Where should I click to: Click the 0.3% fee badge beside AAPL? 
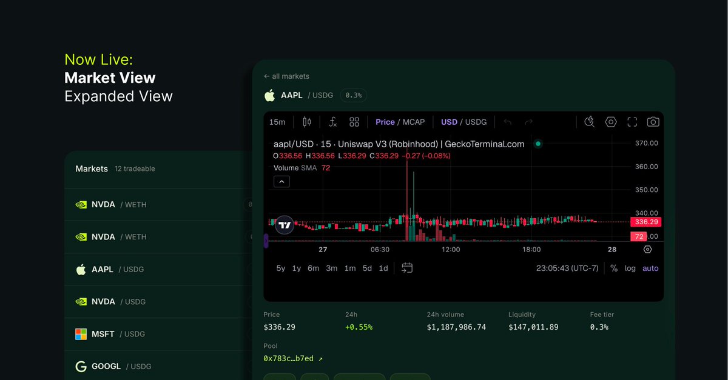pos(353,95)
